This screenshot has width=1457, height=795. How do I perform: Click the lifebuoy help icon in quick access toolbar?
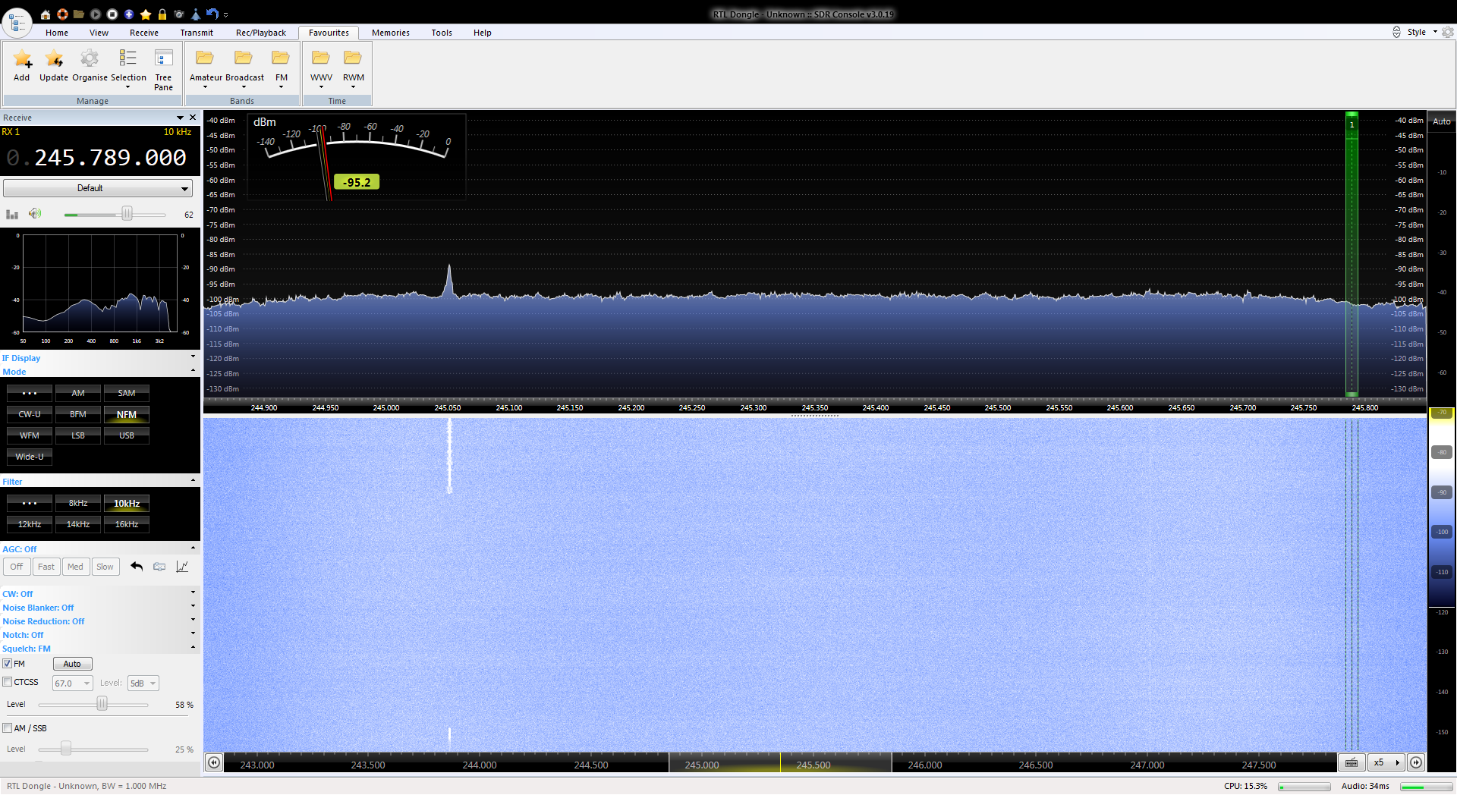(x=62, y=14)
